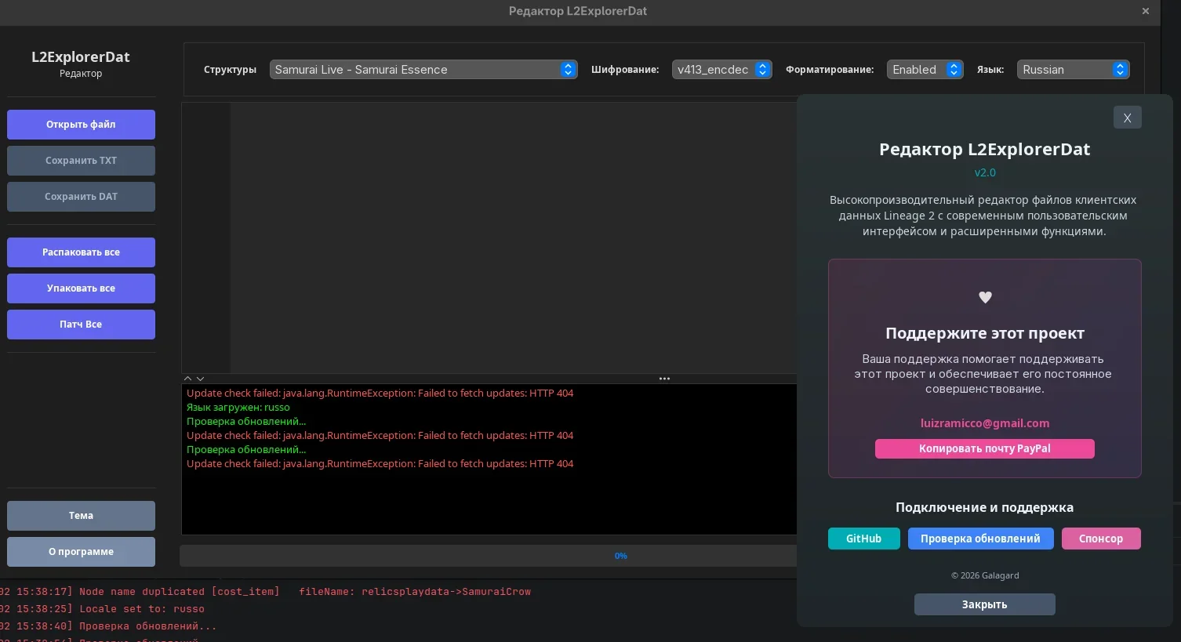Click the Сохранить TXT button
1181x642 pixels.
(x=81, y=161)
